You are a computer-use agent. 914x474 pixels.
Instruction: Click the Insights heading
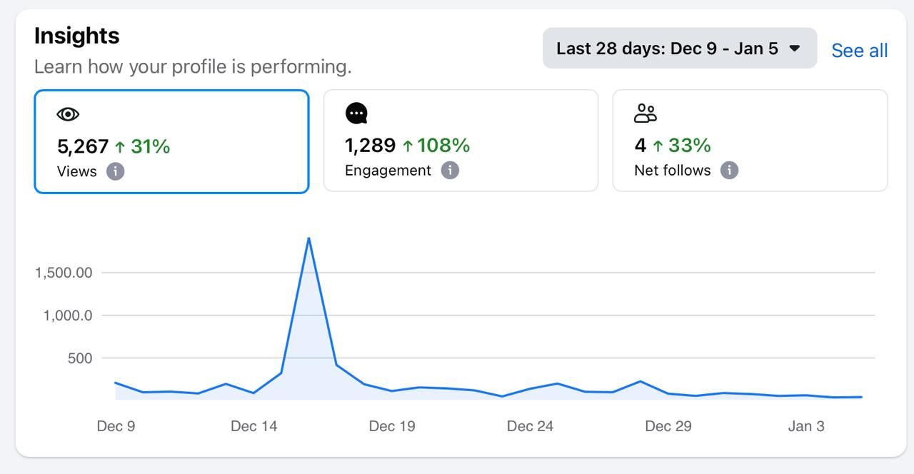click(76, 36)
